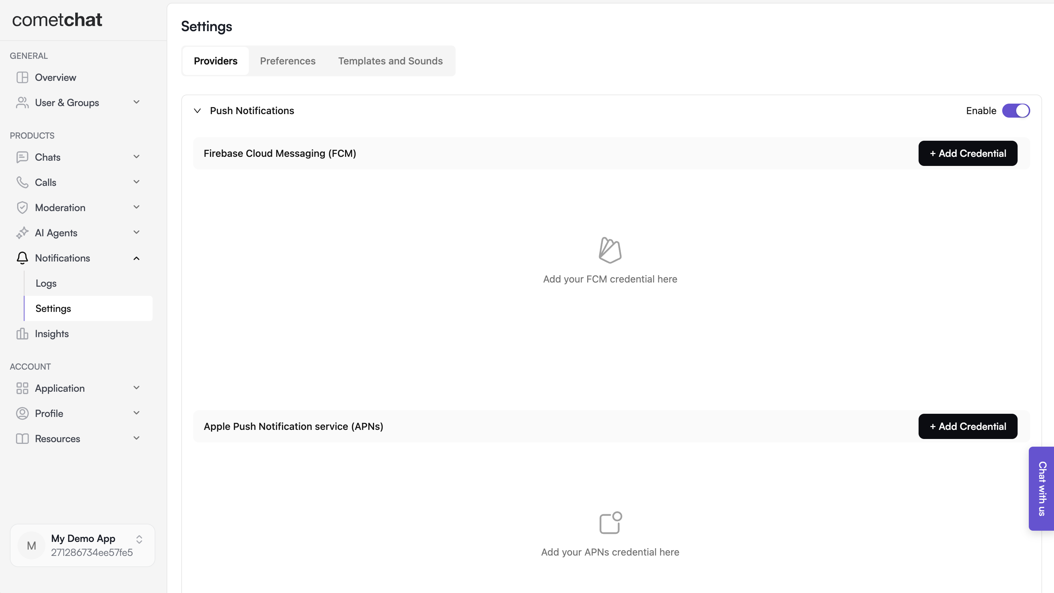Click the Moderation shield icon

(x=22, y=208)
